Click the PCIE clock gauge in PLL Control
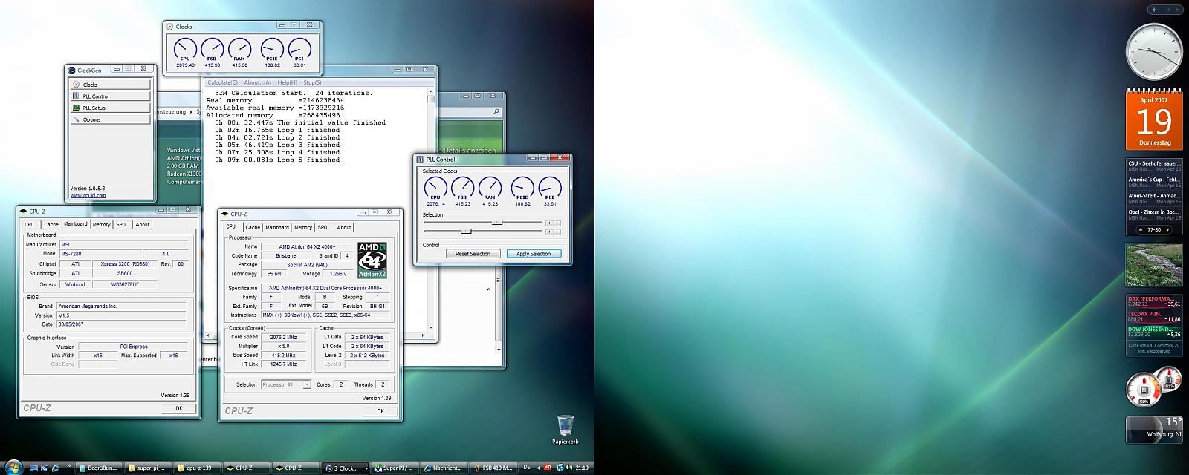Viewport: 1189px width, 475px height. 522,191
